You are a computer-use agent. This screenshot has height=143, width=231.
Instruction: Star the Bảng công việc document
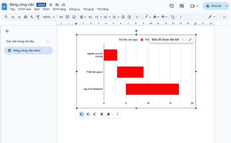(51, 5)
